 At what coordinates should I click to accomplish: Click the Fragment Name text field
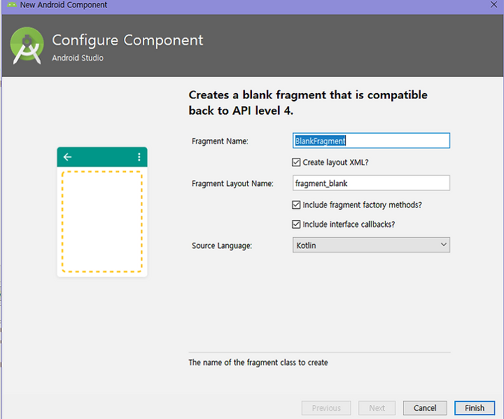371,141
